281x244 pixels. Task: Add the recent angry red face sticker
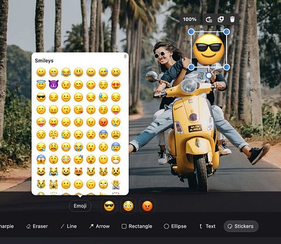click(x=148, y=206)
